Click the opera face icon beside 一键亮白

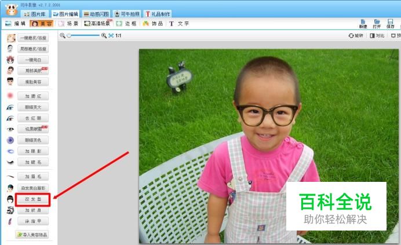10,60
